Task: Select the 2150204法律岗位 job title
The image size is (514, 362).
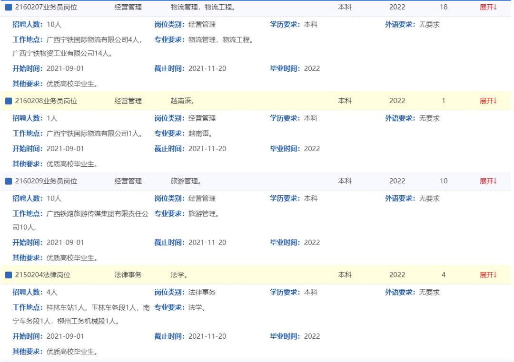Action: [x=42, y=275]
